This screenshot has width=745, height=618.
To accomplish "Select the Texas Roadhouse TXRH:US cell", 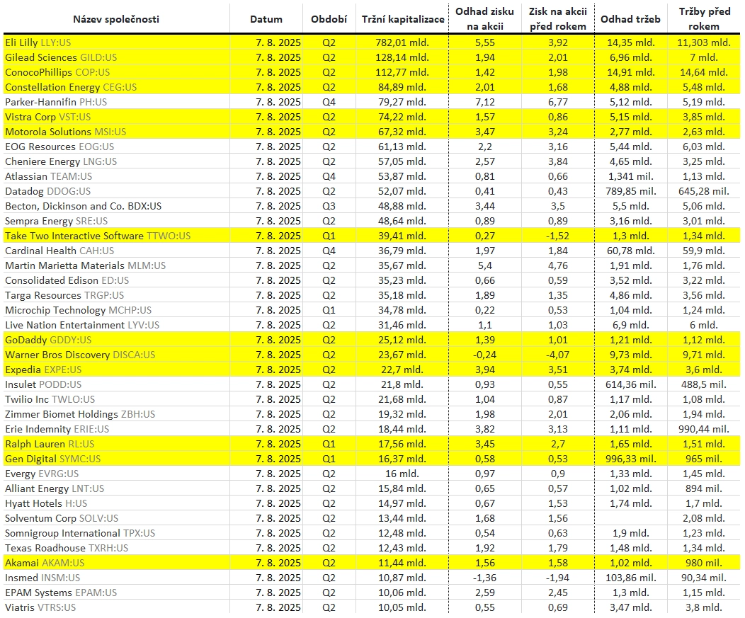I will [x=116, y=548].
